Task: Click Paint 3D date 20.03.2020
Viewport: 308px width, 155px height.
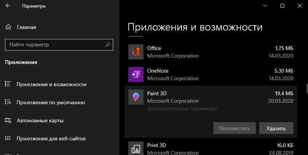Action: coord(281,101)
